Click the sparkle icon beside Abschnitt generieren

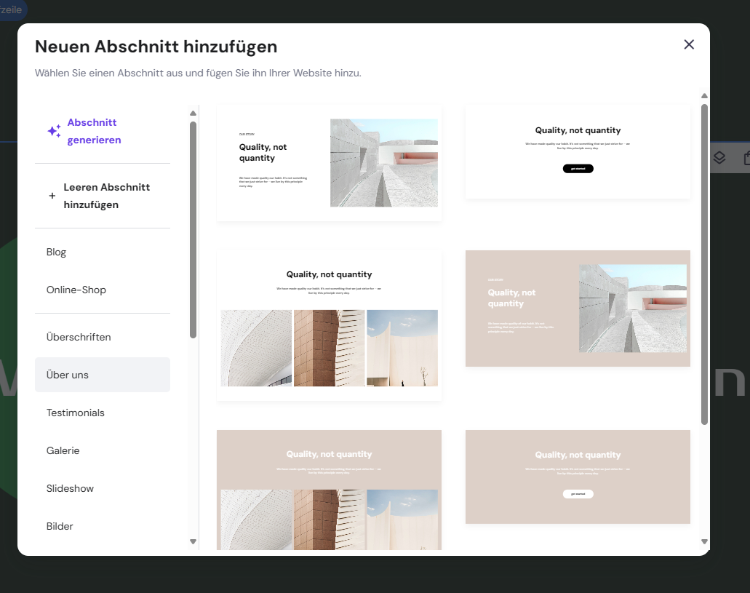(x=54, y=131)
